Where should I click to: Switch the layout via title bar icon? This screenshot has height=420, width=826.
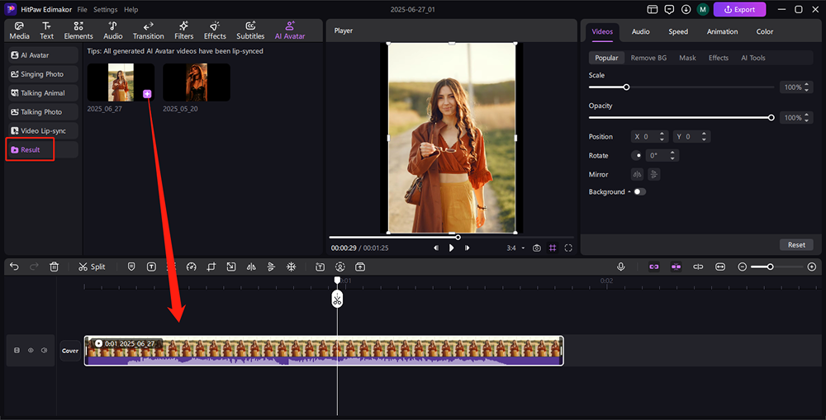(x=653, y=9)
